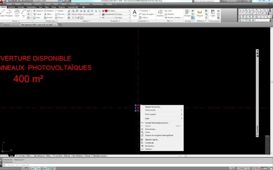Click the cut scissors icon in Presse-papiers
Image resolution: width=273 pixels, height=170 pixels.
(218, 11)
